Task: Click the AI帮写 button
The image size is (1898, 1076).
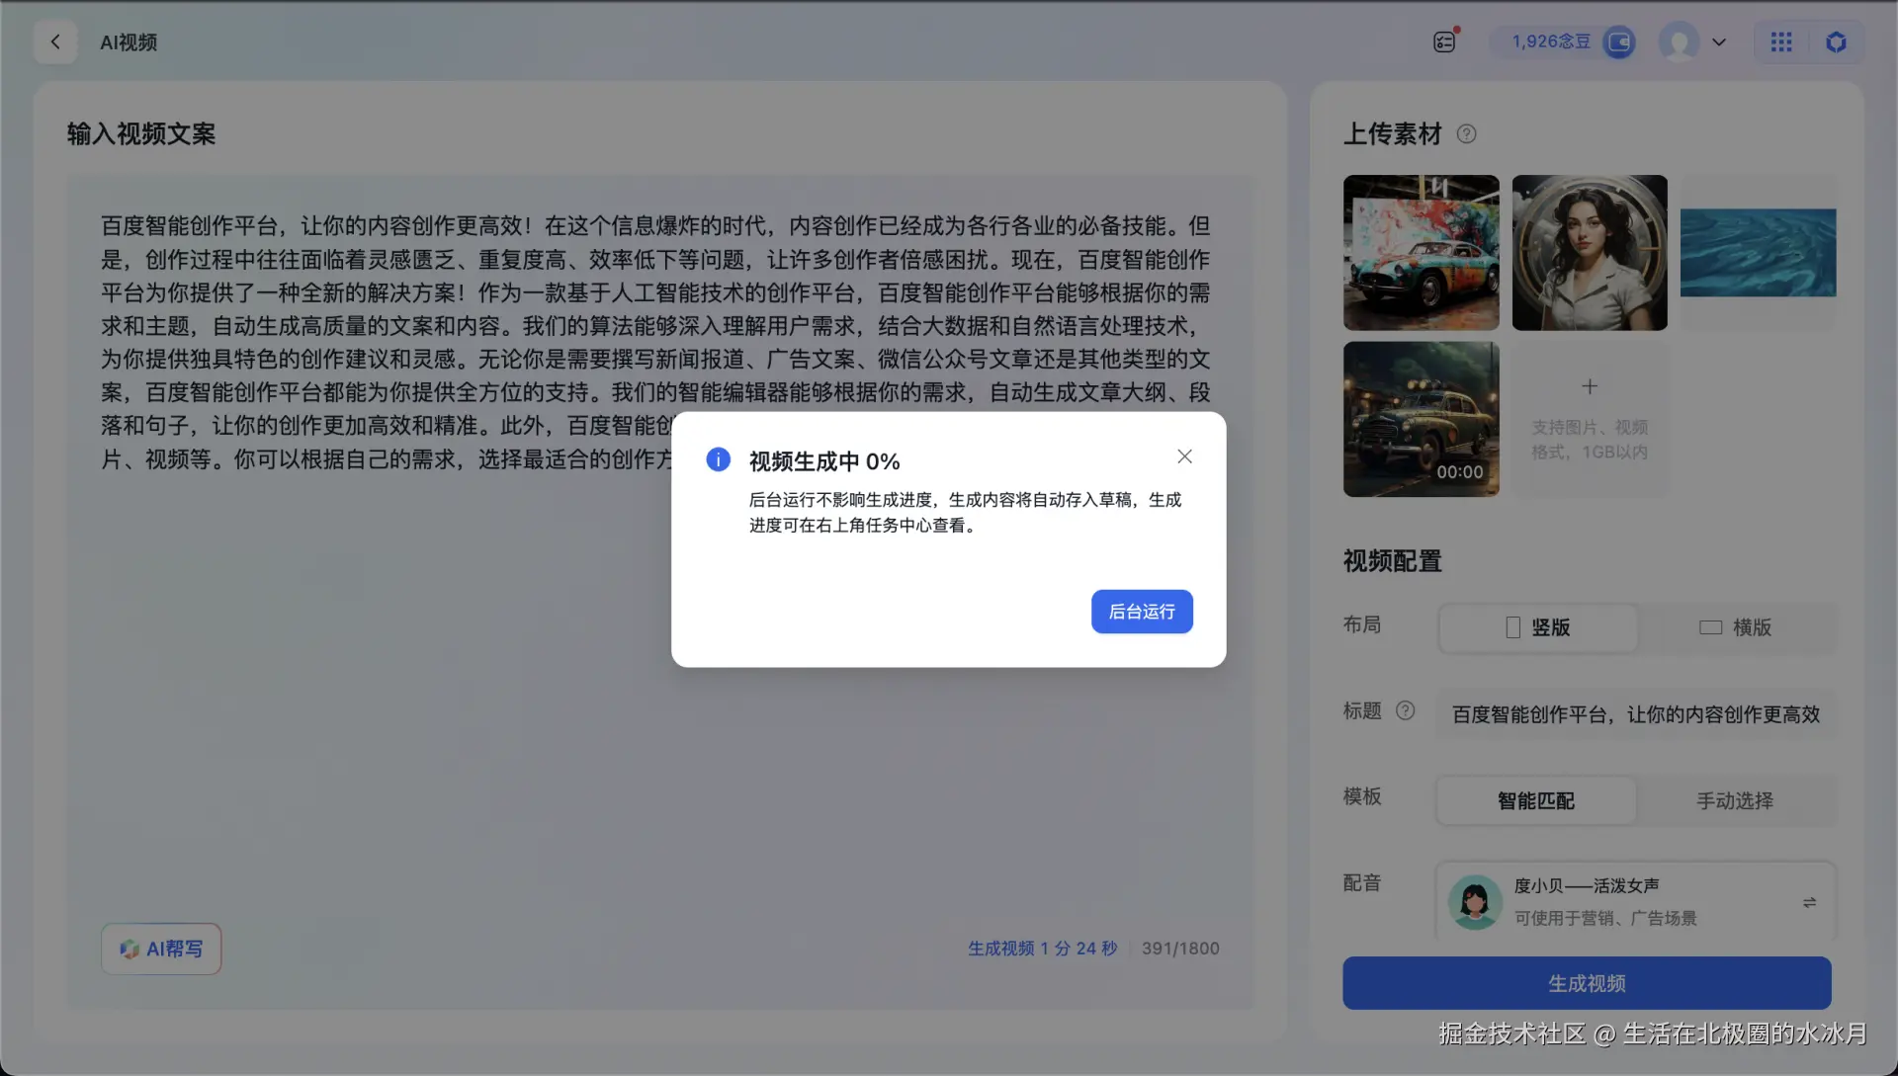Action: [161, 949]
